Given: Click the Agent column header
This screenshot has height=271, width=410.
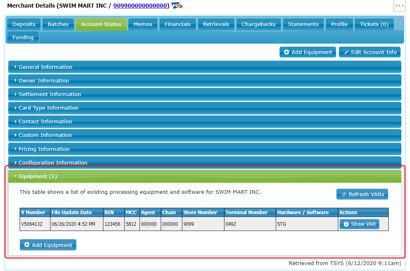Looking at the screenshot, I should pos(150,212).
